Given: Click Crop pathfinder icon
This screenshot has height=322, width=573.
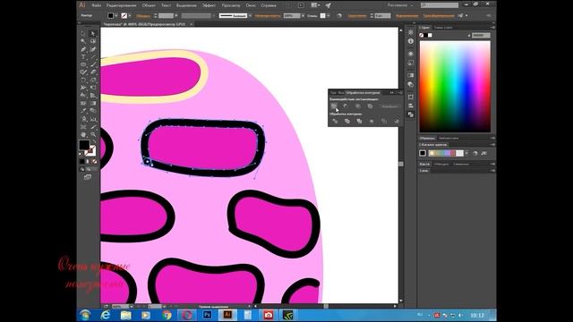Looking at the screenshot, I should point(372,121).
